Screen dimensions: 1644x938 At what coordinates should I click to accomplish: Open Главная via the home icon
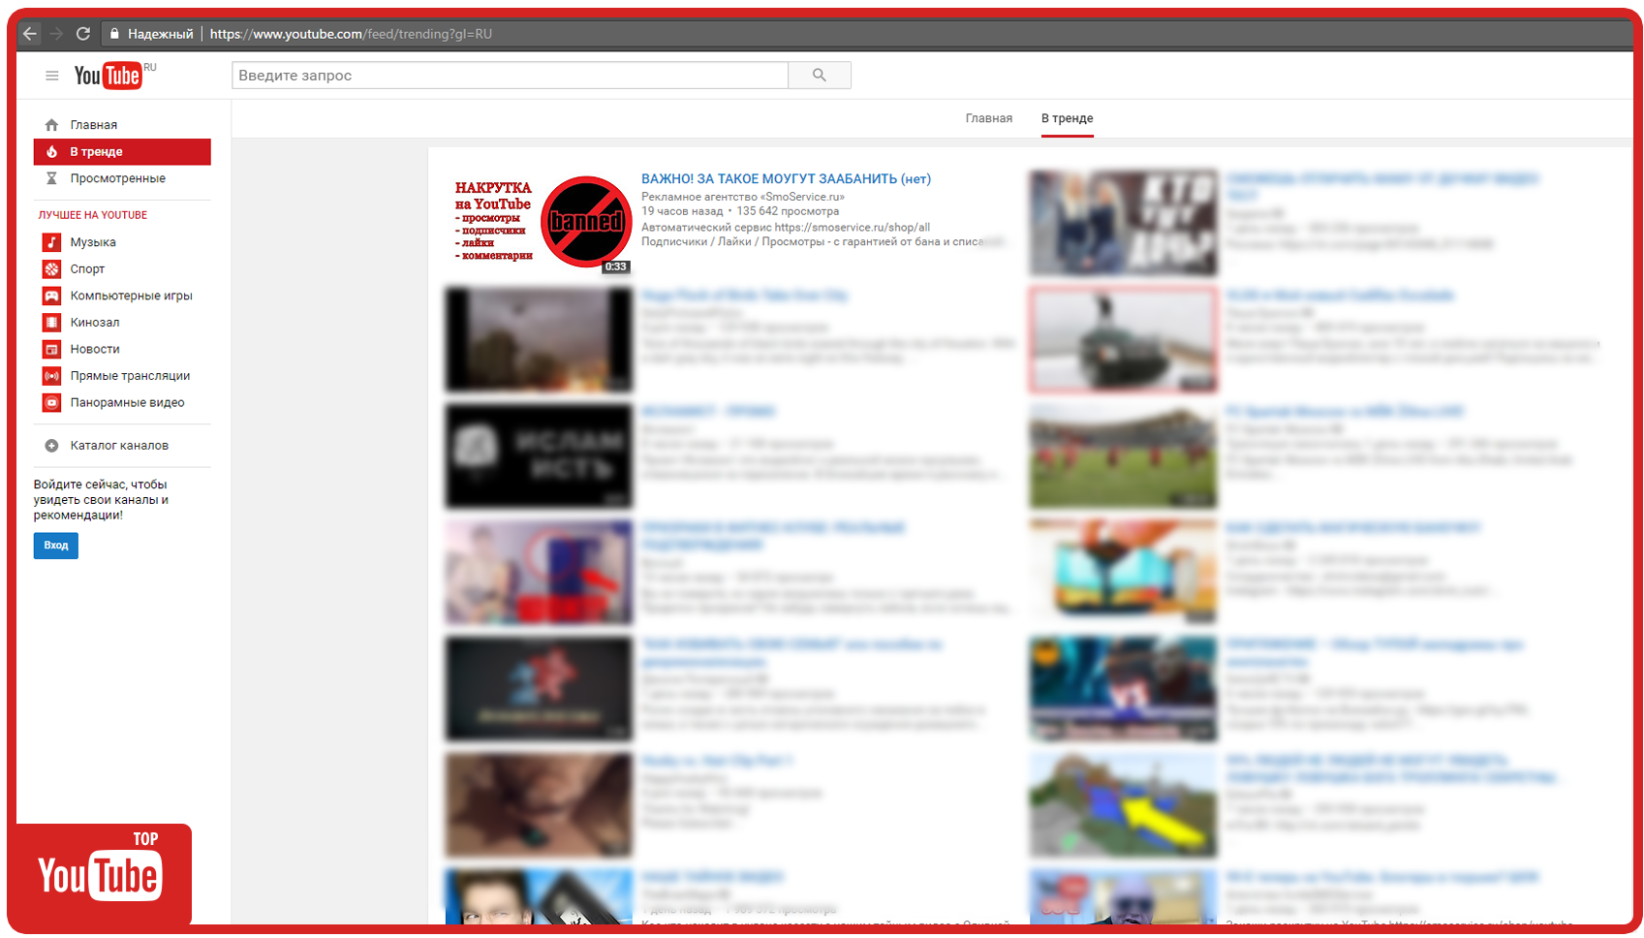pyautogui.click(x=51, y=125)
